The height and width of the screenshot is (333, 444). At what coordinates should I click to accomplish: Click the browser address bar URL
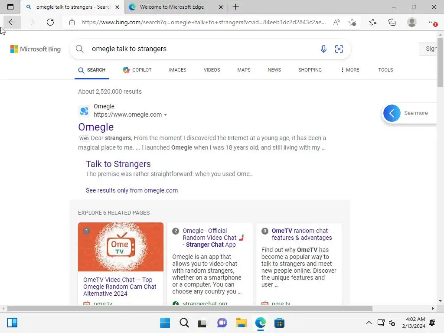pyautogui.click(x=203, y=22)
